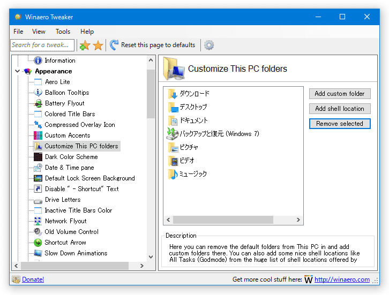Click Add shell location button
The width and height of the screenshot is (389, 295).
pyautogui.click(x=340, y=109)
